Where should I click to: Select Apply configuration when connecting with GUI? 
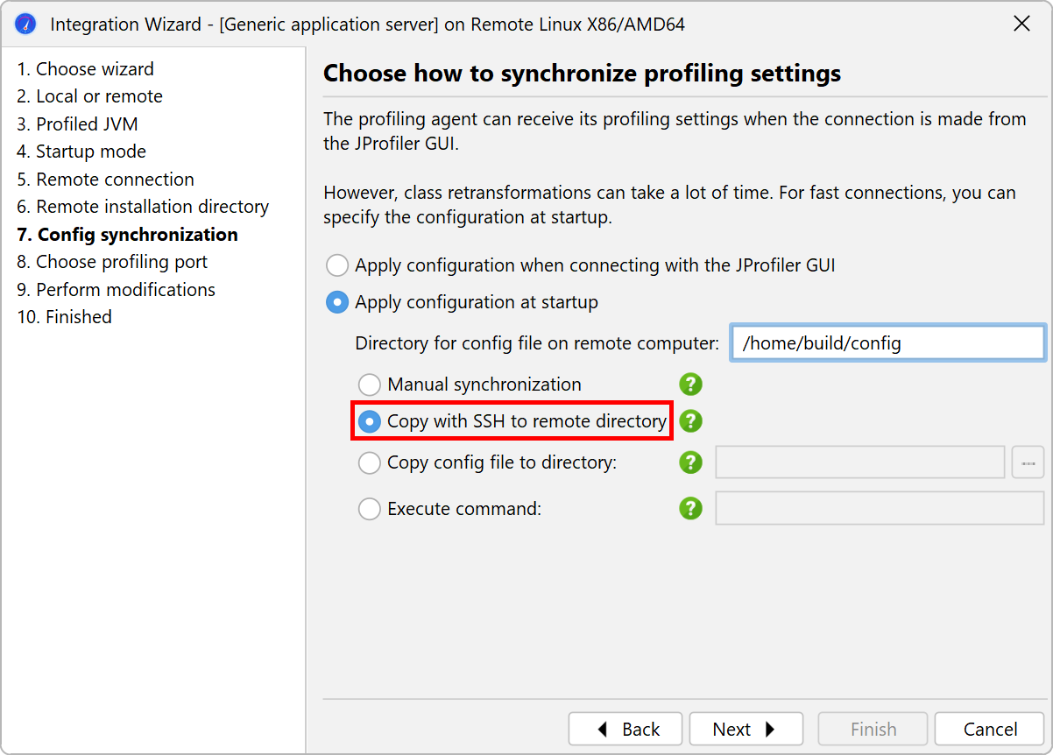click(x=337, y=265)
